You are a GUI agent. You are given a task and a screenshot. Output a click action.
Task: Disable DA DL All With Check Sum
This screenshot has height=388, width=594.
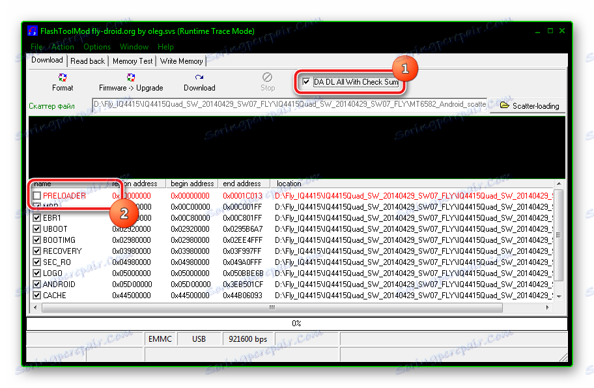(x=306, y=81)
